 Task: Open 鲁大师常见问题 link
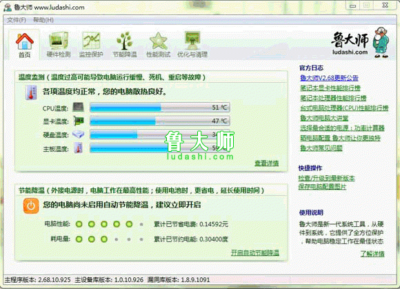(321, 148)
